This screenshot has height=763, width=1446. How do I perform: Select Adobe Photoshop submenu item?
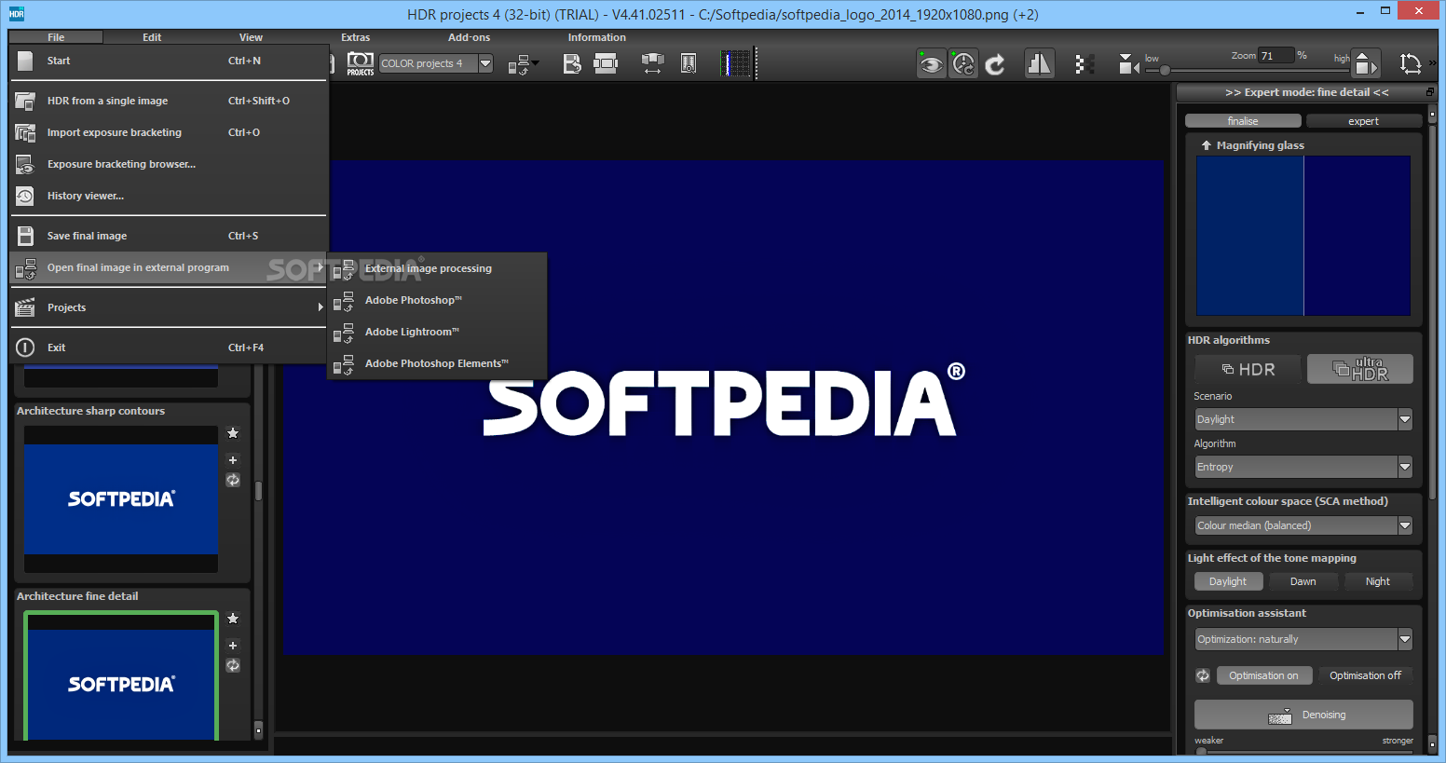(x=437, y=300)
